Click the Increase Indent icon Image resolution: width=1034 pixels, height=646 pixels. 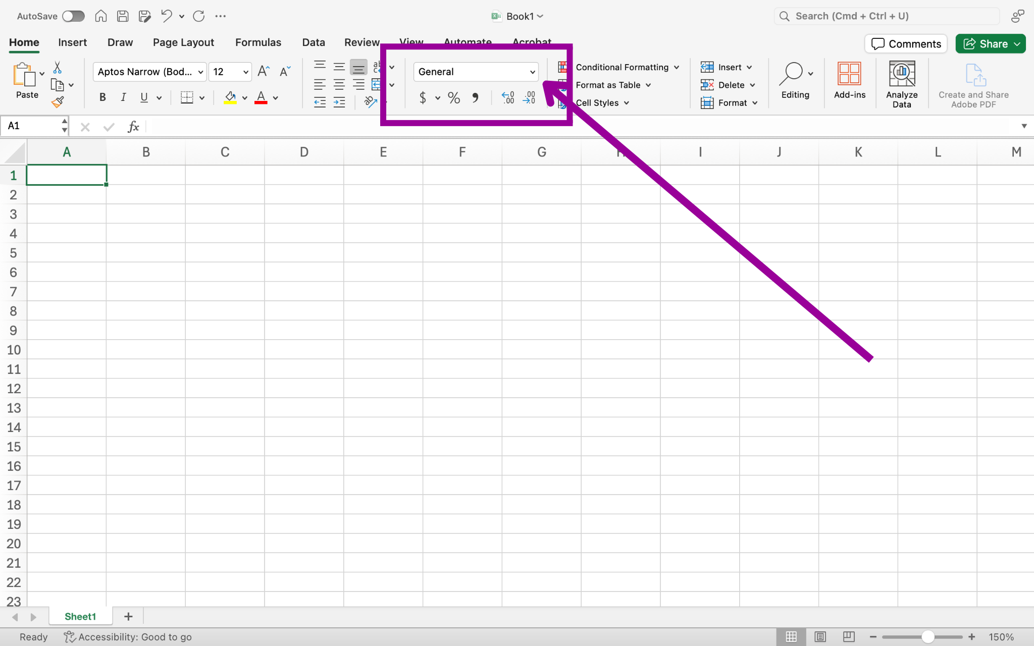coord(339,102)
